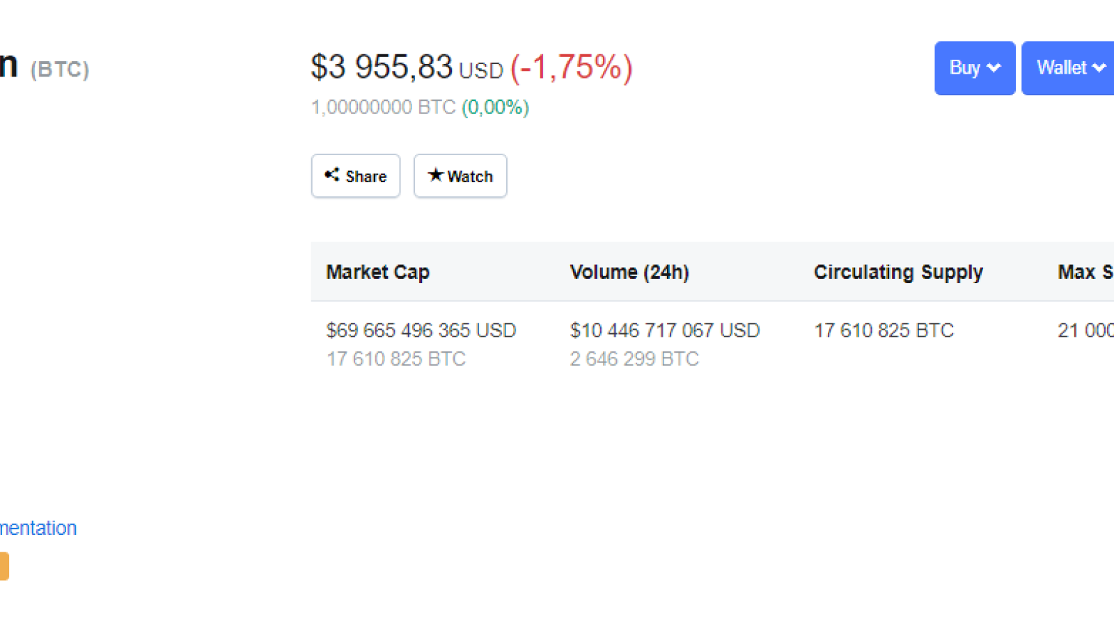Click the star icon to watch Bitcoin
The image size is (1114, 626).
coord(435,175)
